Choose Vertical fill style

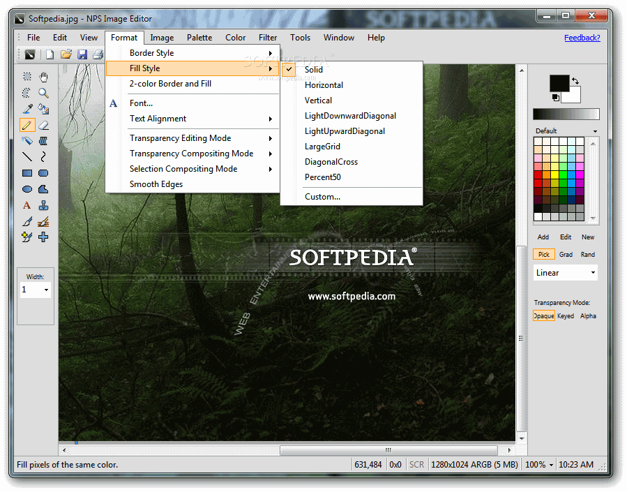click(x=352, y=100)
